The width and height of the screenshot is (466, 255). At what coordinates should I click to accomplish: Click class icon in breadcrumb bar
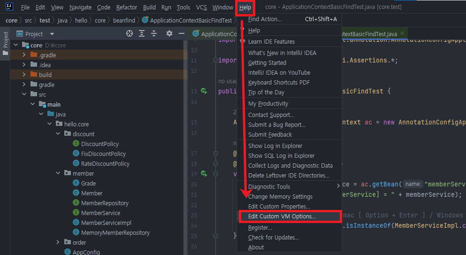145,20
